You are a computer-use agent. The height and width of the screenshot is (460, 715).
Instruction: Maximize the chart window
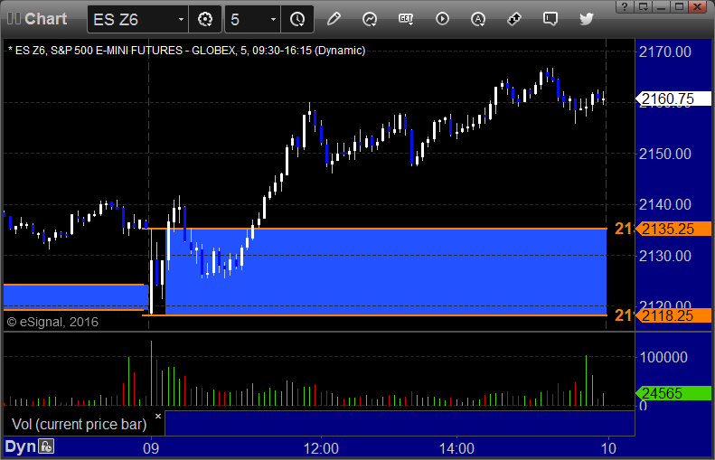(x=679, y=6)
